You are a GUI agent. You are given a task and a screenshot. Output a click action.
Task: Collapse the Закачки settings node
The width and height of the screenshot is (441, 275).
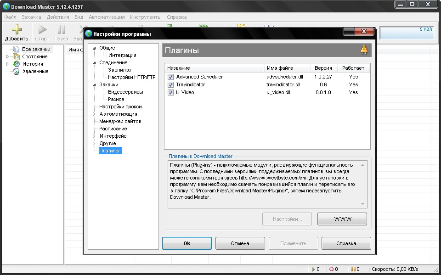95,84
